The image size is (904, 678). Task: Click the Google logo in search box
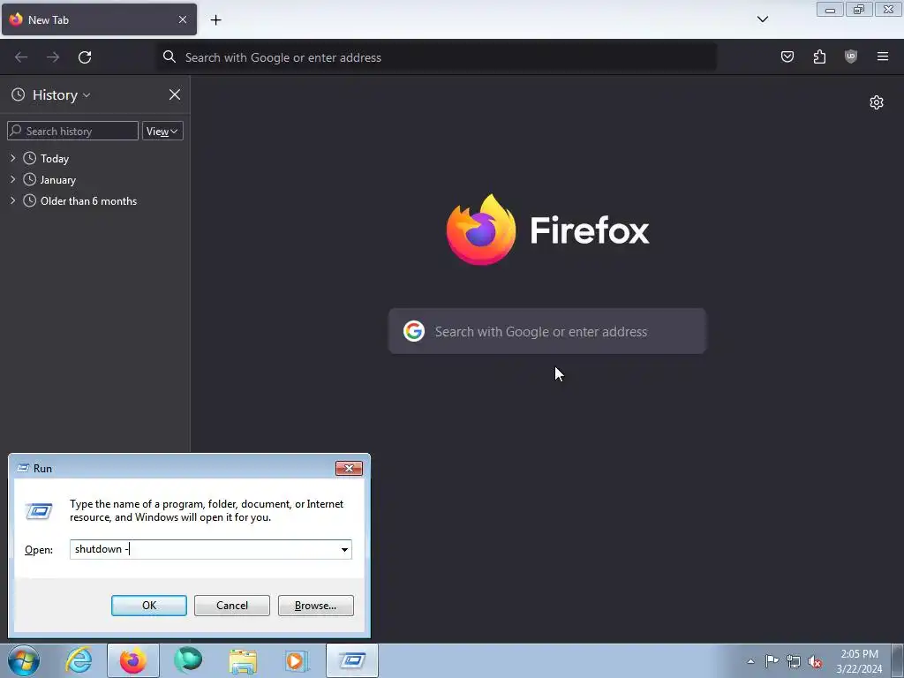click(x=413, y=331)
